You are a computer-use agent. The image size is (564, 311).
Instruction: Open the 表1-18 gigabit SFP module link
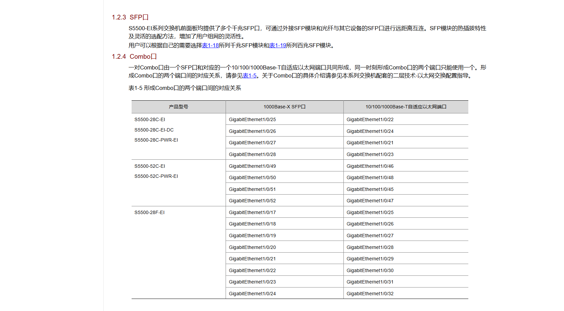[210, 45]
